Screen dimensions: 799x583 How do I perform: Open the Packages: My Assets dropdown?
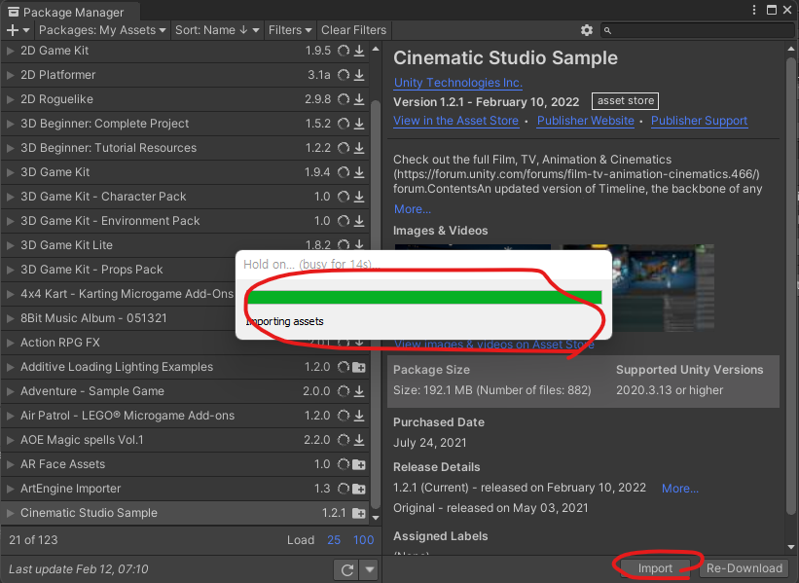click(x=102, y=30)
